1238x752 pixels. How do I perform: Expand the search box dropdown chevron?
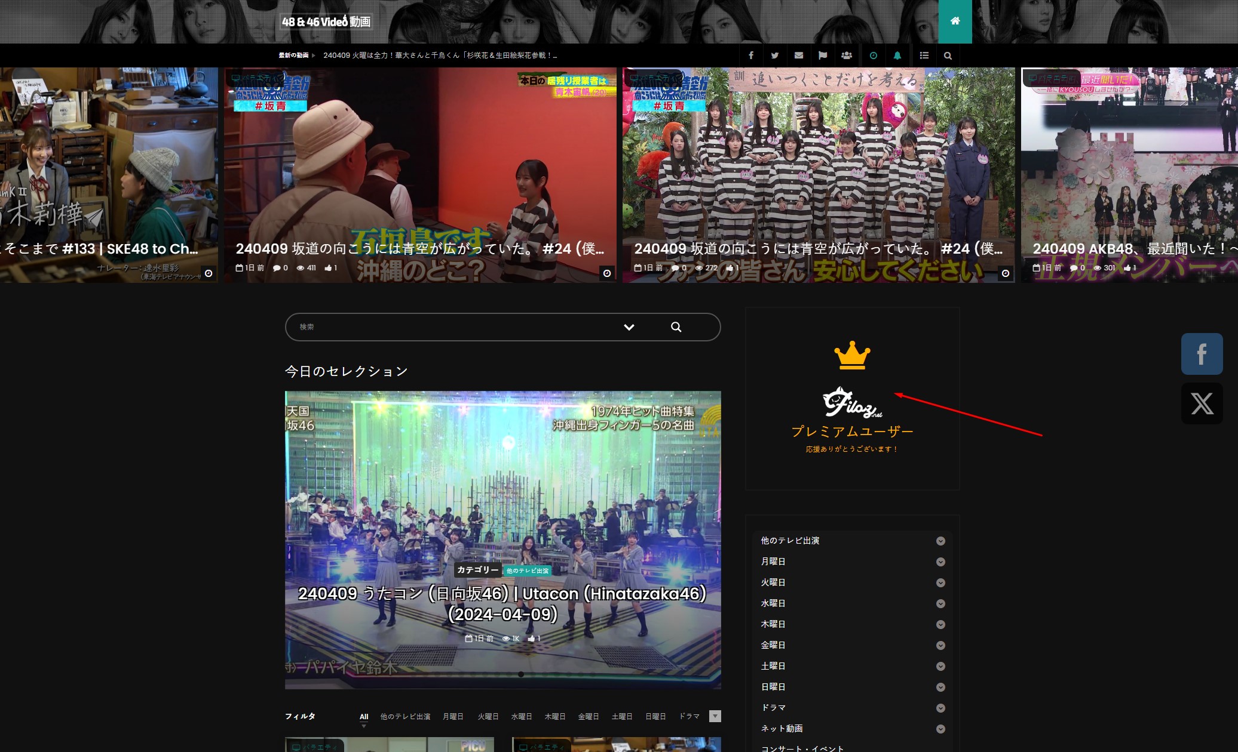629,327
